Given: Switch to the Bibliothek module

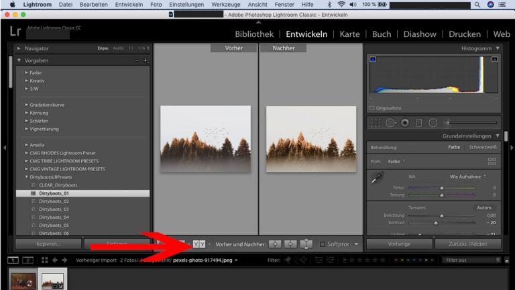Looking at the screenshot, I should [254, 34].
